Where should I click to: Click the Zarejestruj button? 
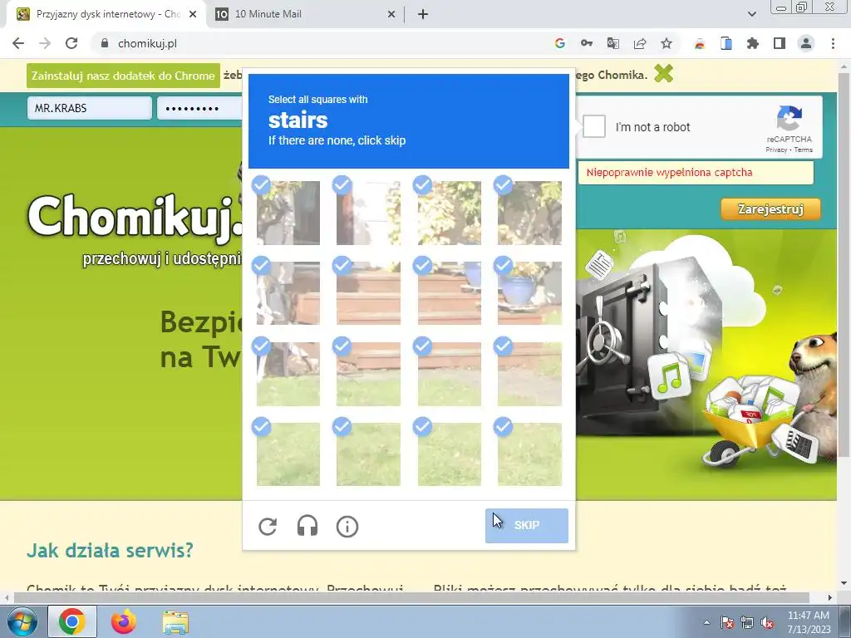[x=770, y=209]
